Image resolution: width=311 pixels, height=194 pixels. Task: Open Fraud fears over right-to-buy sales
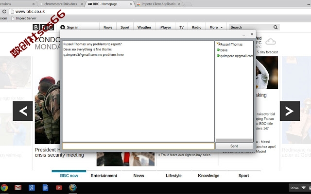click(185, 155)
